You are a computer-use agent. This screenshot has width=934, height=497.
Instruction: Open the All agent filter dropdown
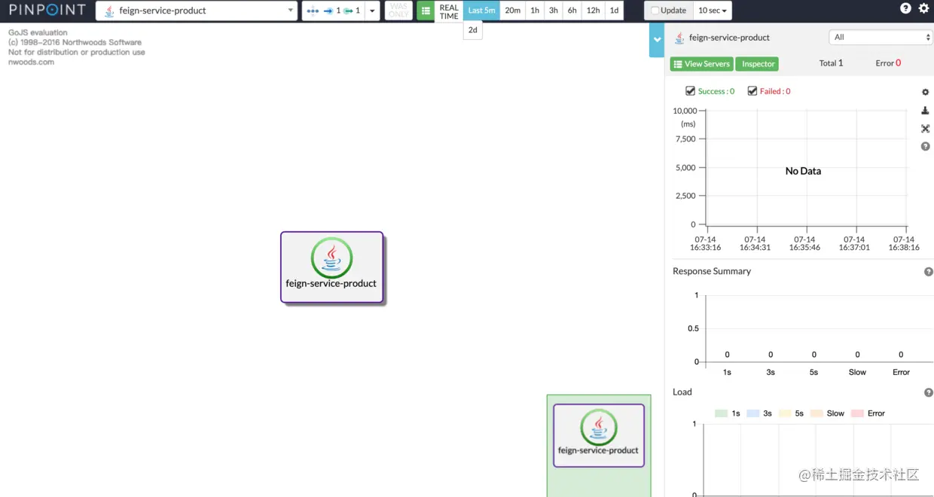point(881,37)
